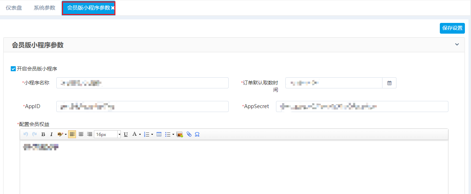Insert a numbered list

146,134
